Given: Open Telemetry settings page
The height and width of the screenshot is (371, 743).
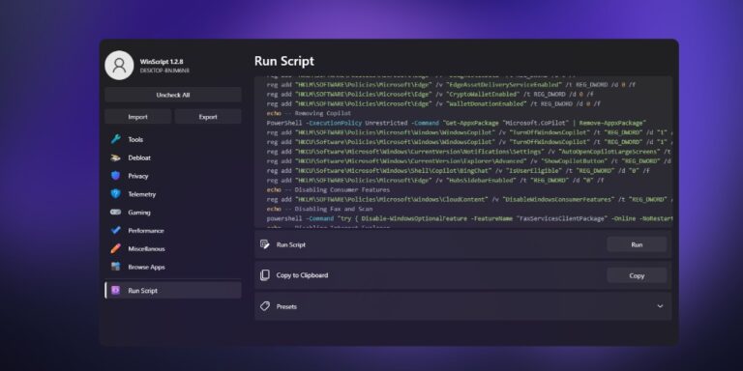Looking at the screenshot, I should tap(173, 194).
